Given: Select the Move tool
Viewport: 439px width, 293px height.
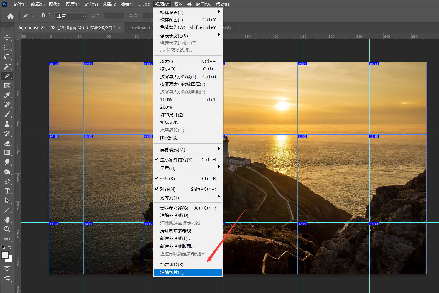Looking at the screenshot, I should click(7, 38).
